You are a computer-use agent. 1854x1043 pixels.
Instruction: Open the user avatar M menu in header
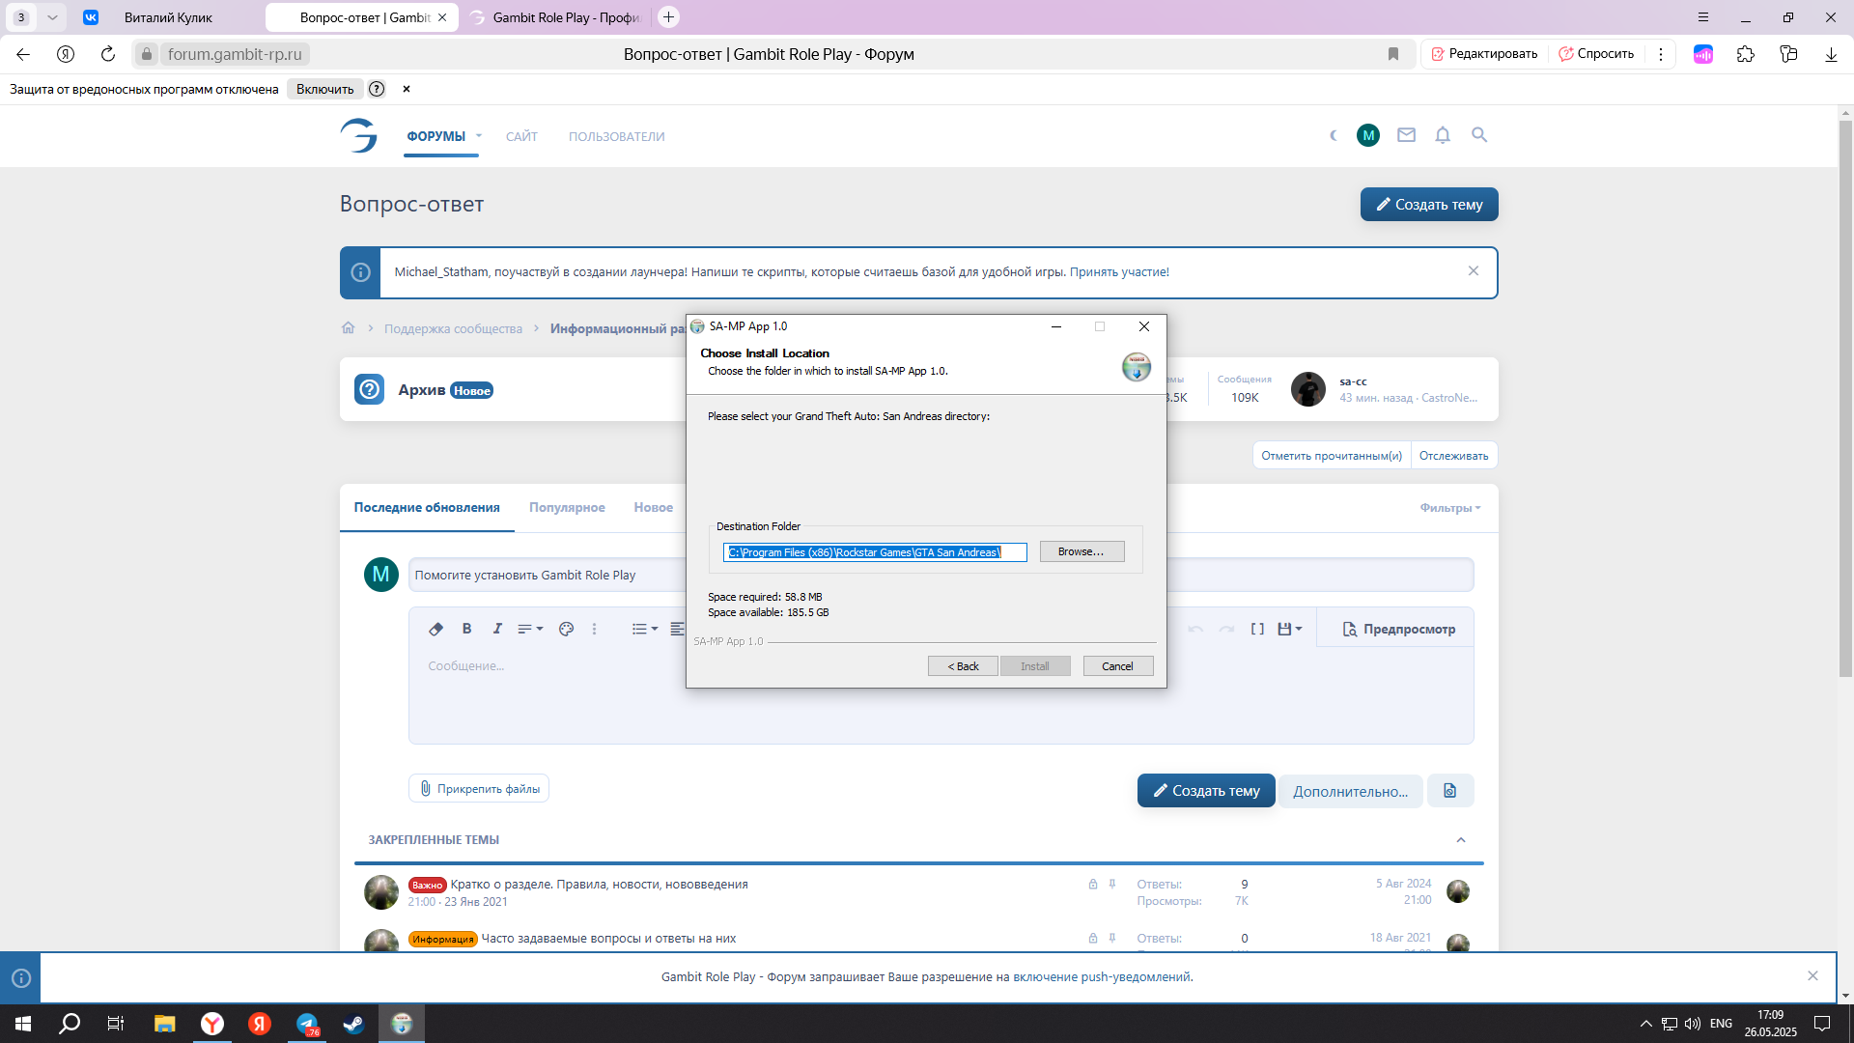coord(1368,136)
